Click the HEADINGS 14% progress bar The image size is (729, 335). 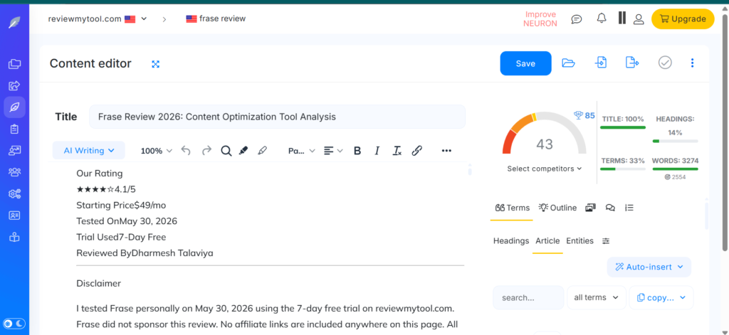tap(675, 141)
